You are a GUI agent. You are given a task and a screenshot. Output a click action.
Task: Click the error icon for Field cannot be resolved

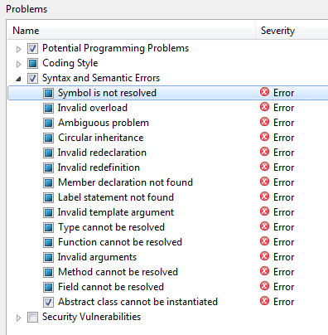point(264,286)
